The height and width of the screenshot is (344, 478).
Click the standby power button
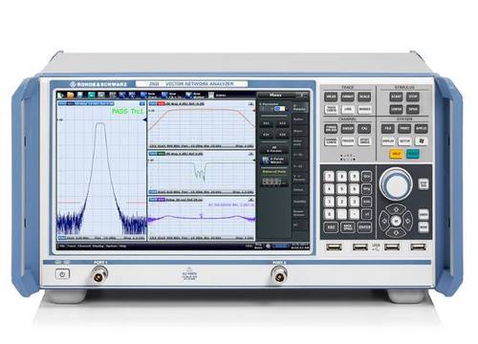(62, 274)
